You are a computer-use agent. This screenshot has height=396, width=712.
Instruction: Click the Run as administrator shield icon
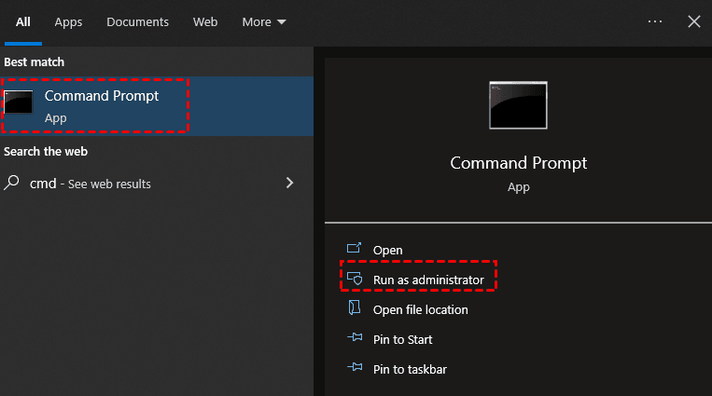[x=354, y=280]
